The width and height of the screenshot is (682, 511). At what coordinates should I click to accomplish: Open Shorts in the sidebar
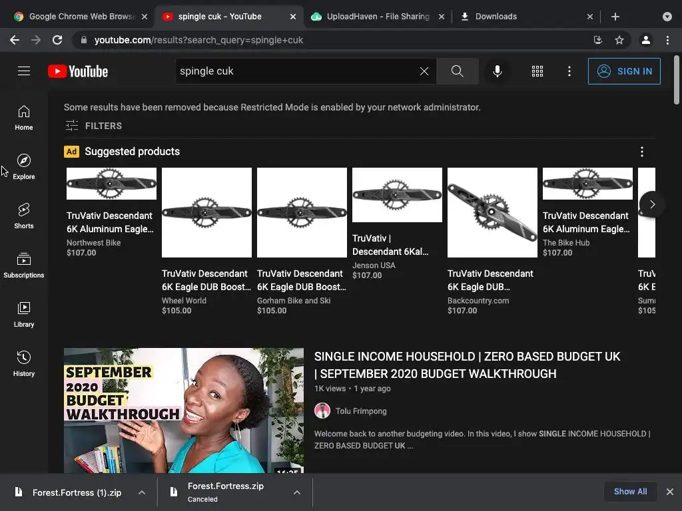(x=24, y=216)
